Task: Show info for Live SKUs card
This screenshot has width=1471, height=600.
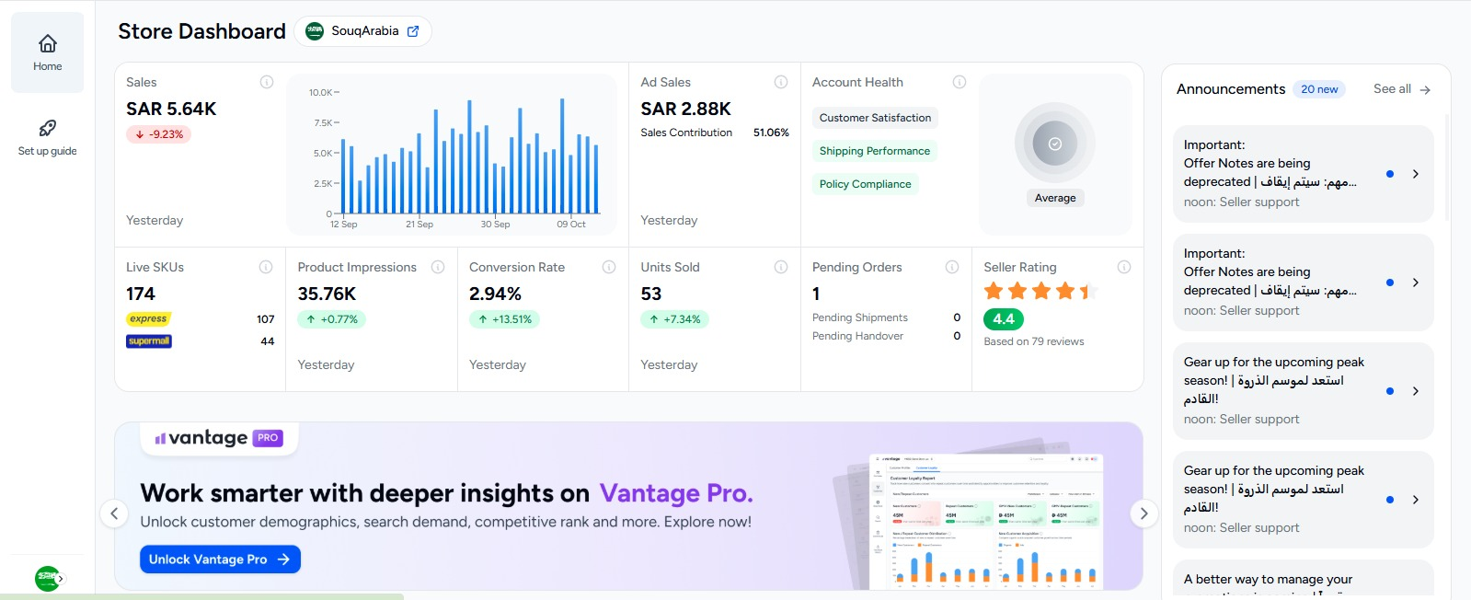Action: [266, 267]
